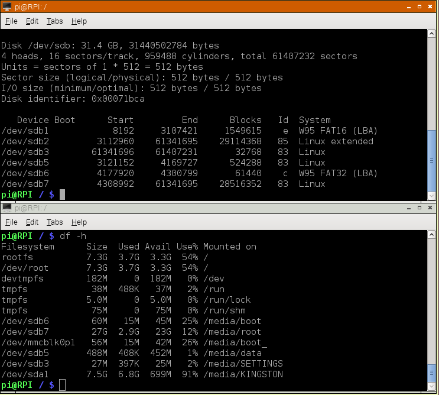Click the terminal icon in bottom window title bar
Image resolution: width=439 pixels, height=395 pixels.
pyautogui.click(x=8, y=208)
